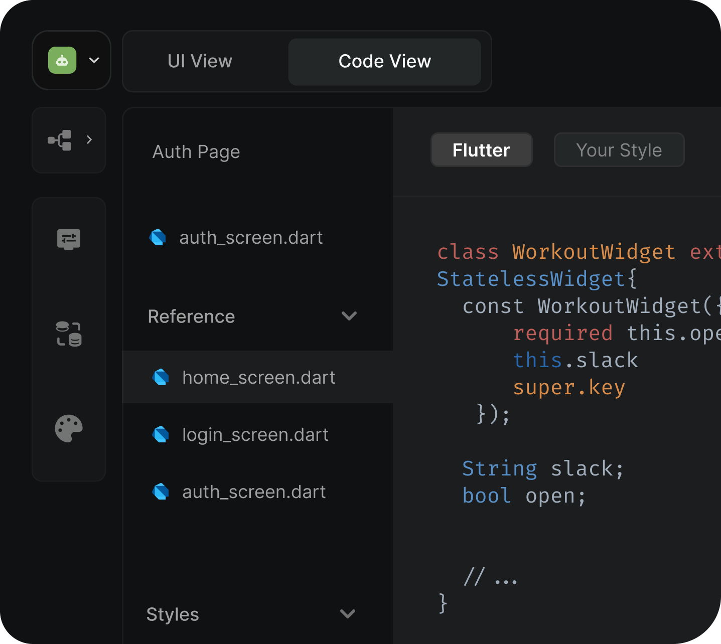Collapse the Reference section chevron
This screenshot has width=721, height=644.
pyautogui.click(x=350, y=316)
